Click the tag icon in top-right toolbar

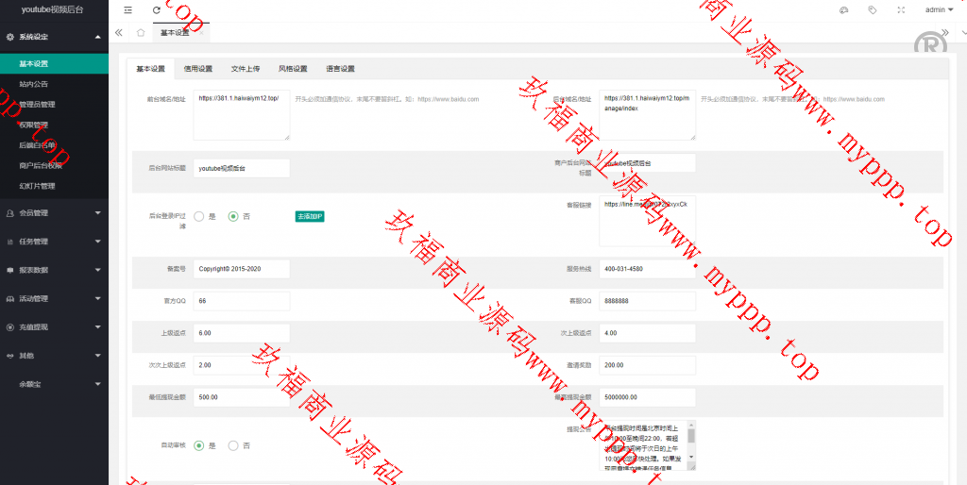click(872, 10)
